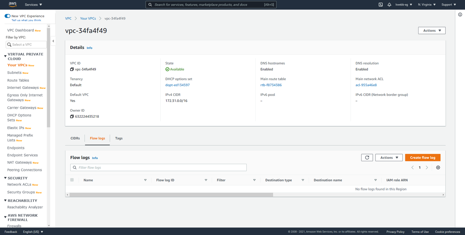Open the VPC Actions dropdown at top

[432, 30]
